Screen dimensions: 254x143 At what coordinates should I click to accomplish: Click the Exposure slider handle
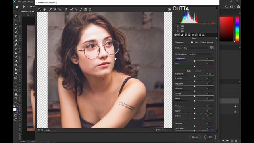pos(194,76)
